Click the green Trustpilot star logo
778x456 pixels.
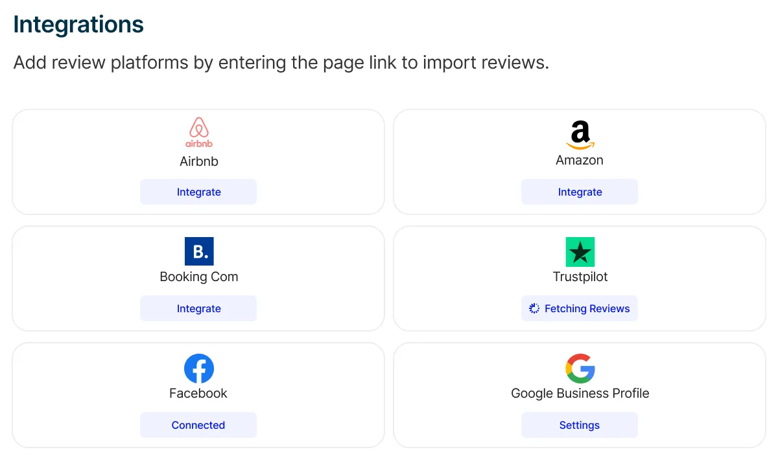(x=580, y=252)
